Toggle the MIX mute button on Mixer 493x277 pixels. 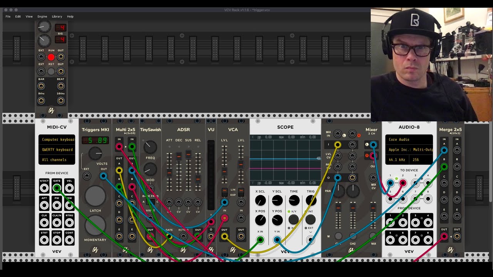click(373, 236)
